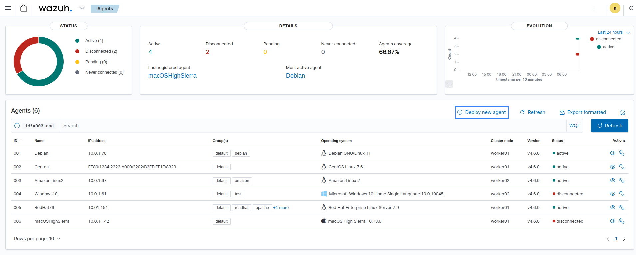Viewport: 636px width, 255px height.
Task: Open configuration wrench icon for Debian agent
Action: coord(621,153)
